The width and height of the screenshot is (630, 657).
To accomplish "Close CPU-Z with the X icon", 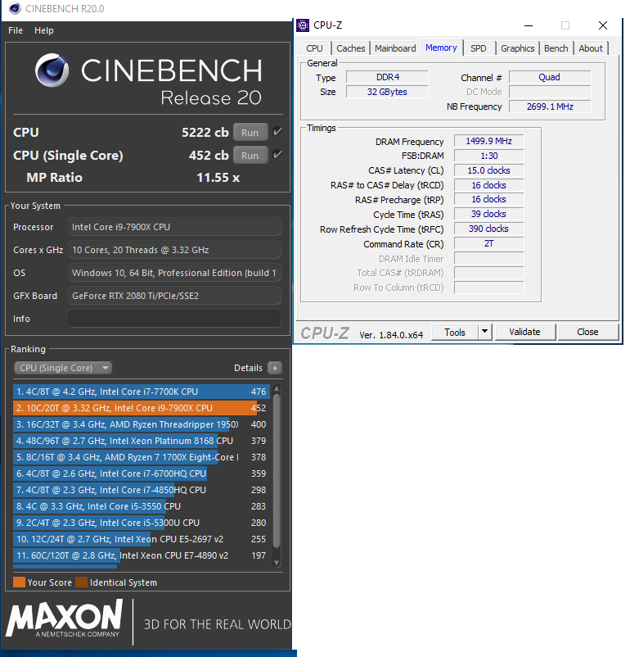I will [x=603, y=25].
